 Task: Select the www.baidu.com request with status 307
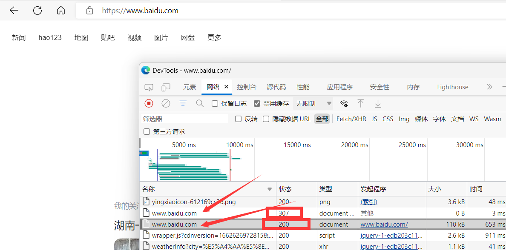point(323,213)
